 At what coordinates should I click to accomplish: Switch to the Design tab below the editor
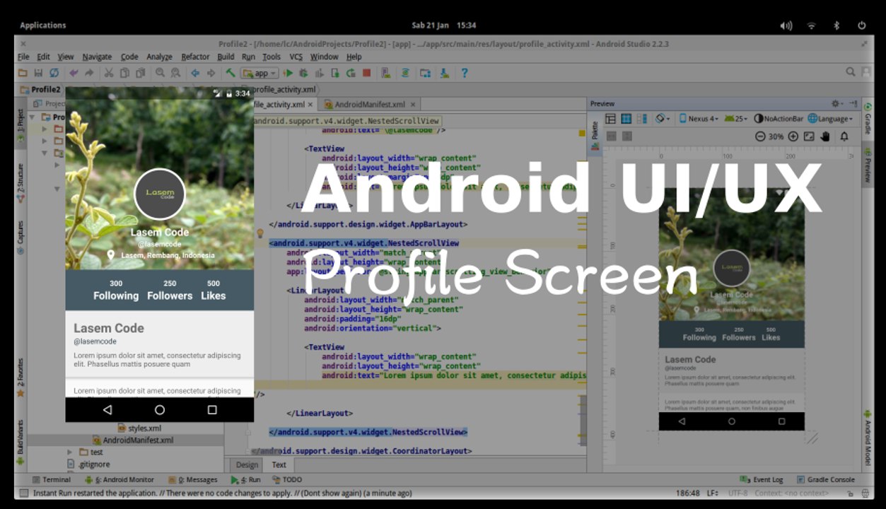247,464
